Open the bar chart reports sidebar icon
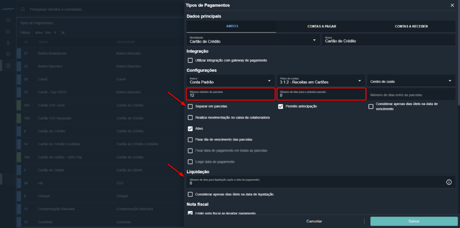 coord(8,32)
